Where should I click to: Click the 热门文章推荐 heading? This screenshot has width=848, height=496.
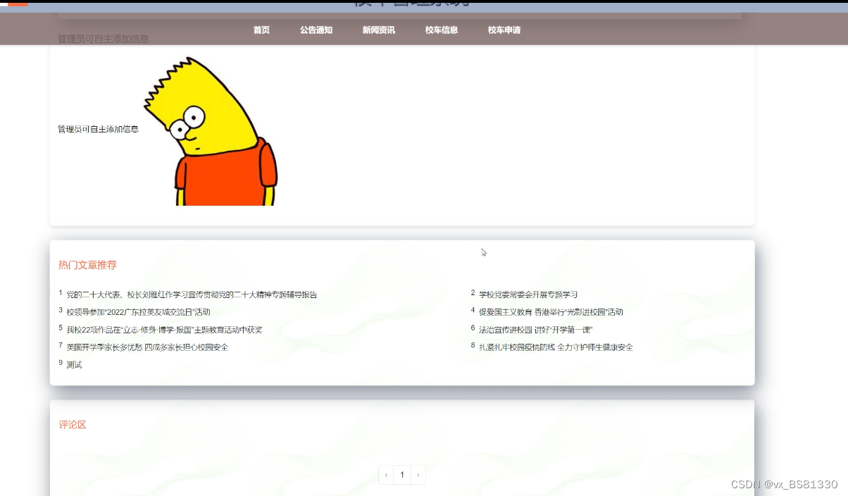click(x=87, y=265)
